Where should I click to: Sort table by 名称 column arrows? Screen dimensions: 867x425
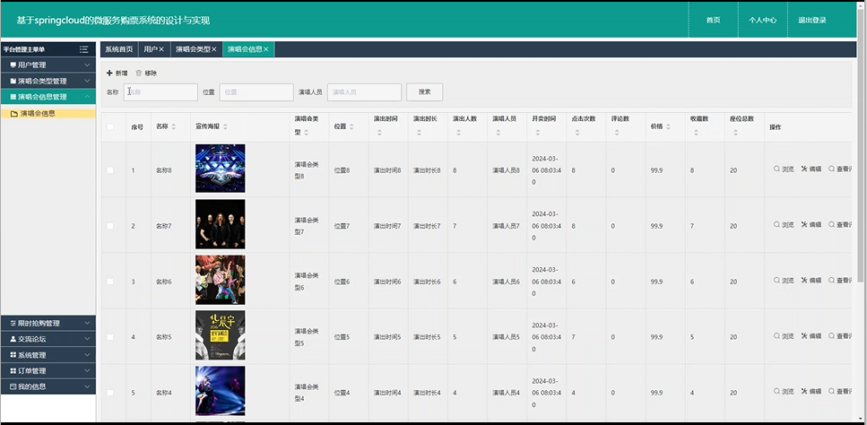click(174, 126)
